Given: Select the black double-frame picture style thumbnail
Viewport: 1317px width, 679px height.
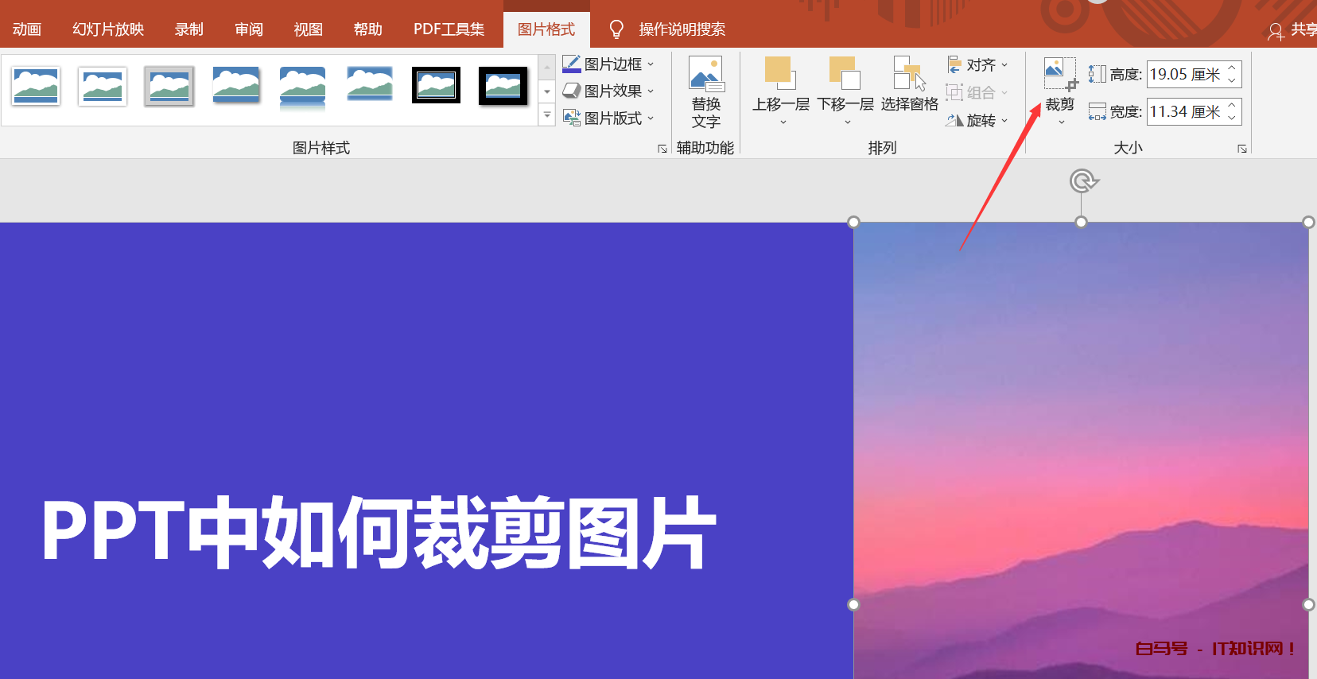Looking at the screenshot, I should pyautogui.click(x=436, y=86).
